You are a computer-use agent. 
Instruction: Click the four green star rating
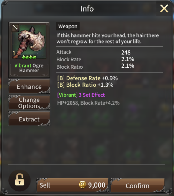(x=29, y=57)
